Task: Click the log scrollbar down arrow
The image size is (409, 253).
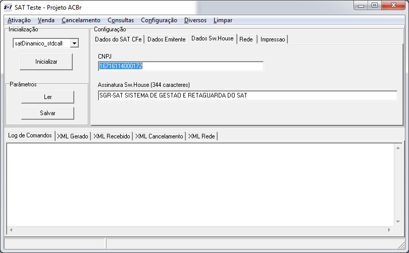Action: 398,222
